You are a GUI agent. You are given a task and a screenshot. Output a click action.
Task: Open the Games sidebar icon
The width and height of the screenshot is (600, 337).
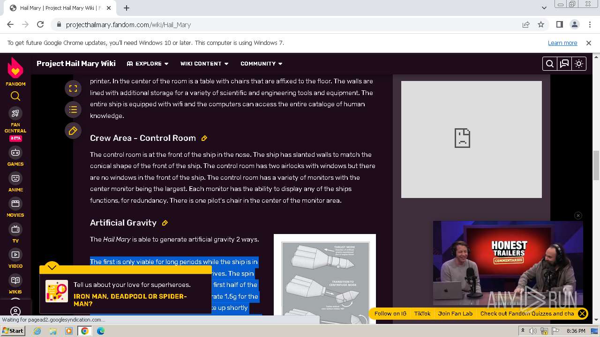[x=15, y=153]
